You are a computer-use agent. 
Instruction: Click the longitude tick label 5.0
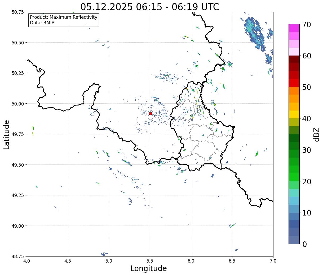(x=109, y=261)
